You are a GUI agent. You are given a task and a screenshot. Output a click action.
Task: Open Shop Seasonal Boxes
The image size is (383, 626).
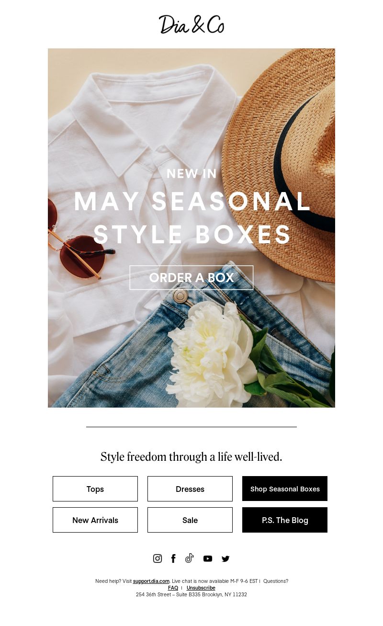285,489
